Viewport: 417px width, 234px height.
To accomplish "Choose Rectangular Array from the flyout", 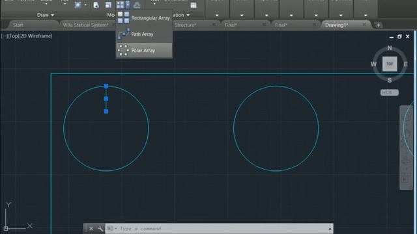I will [x=144, y=18].
